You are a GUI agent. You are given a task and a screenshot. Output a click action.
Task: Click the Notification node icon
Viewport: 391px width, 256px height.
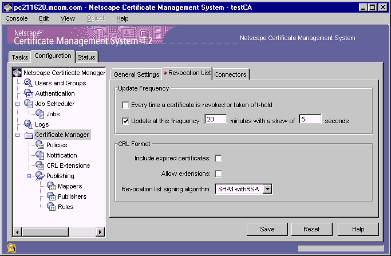coord(40,155)
